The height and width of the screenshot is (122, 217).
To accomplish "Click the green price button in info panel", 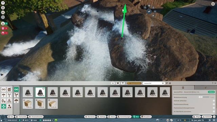I will (x=211, y=92).
